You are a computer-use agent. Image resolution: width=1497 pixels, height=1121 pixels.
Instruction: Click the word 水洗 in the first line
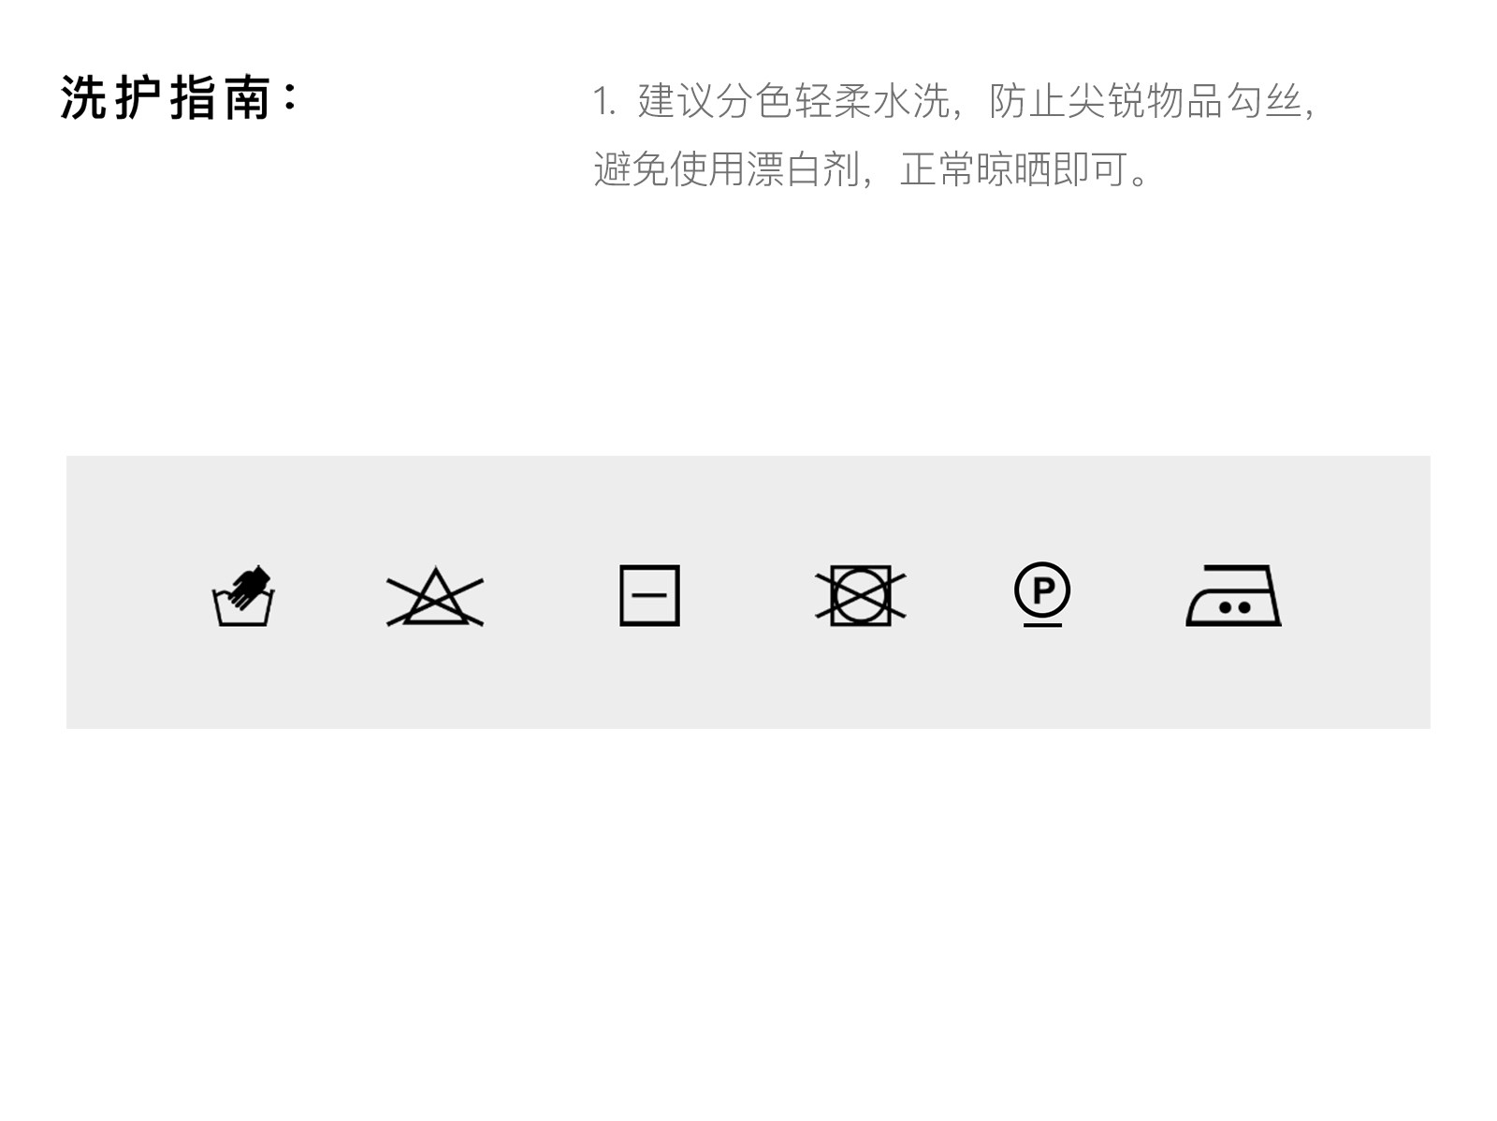click(912, 101)
